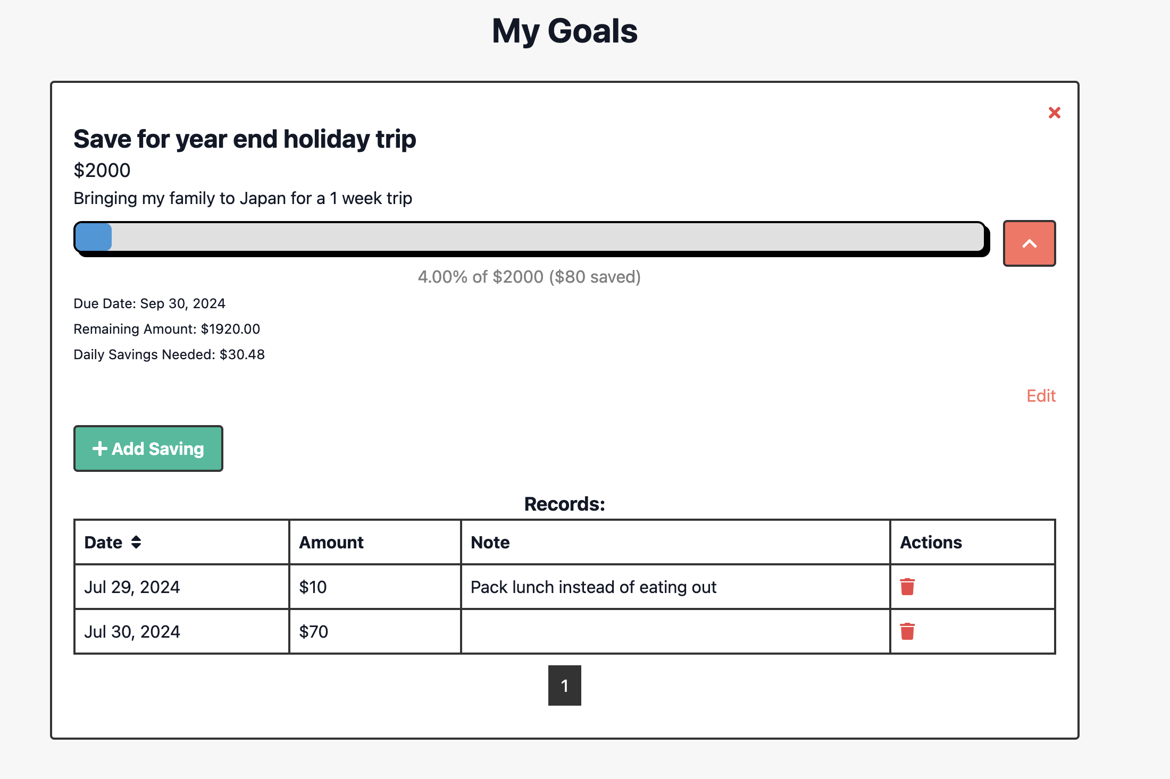Click the Add Saving button
Image resolution: width=1170 pixels, height=779 pixels.
148,448
